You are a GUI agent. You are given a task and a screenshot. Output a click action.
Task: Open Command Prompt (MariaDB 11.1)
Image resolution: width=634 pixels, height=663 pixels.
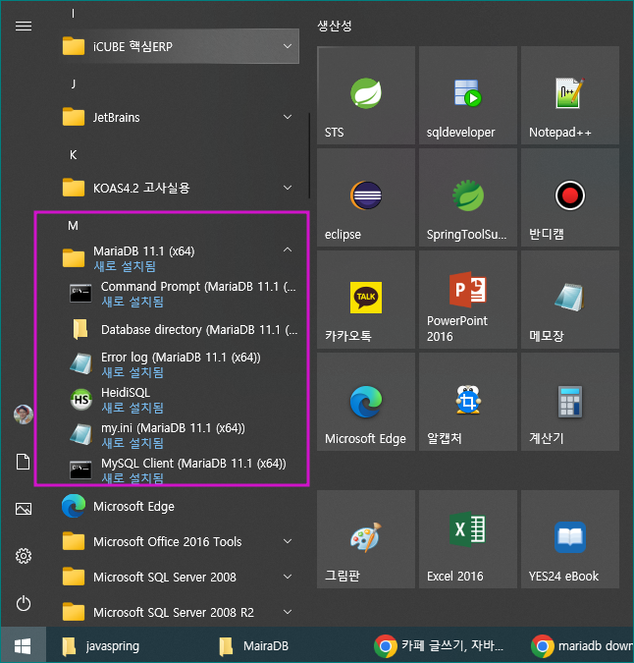click(x=178, y=294)
